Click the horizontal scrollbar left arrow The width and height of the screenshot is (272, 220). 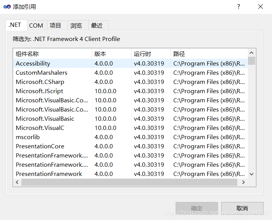coord(17,182)
